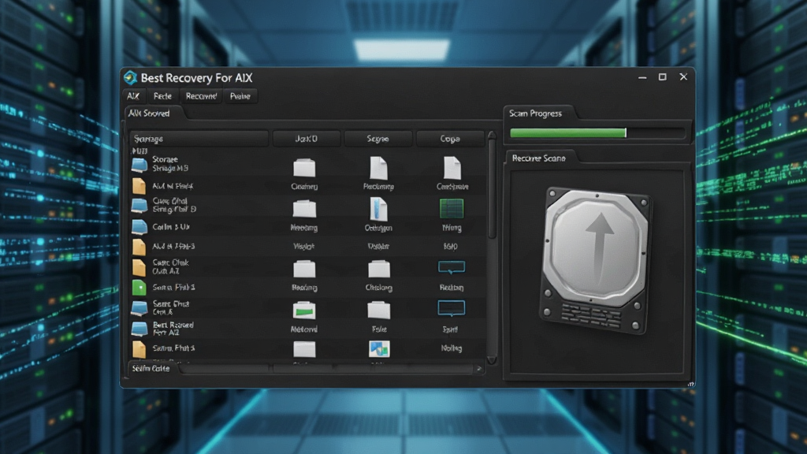Image resolution: width=807 pixels, height=454 pixels.
Task: Click the green Sama Fhit item icon
Action: (139, 287)
